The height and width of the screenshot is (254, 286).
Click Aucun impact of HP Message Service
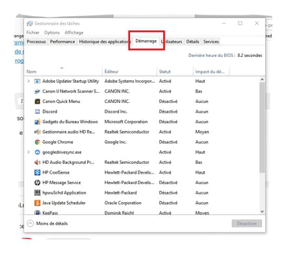[201, 183]
